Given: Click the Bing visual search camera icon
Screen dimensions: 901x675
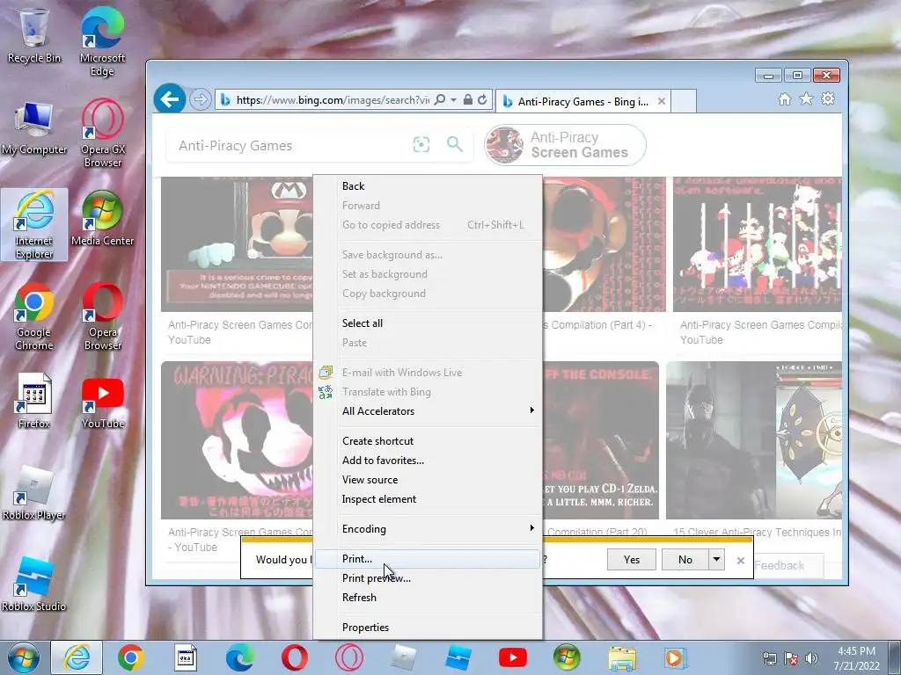Looking at the screenshot, I should (421, 145).
